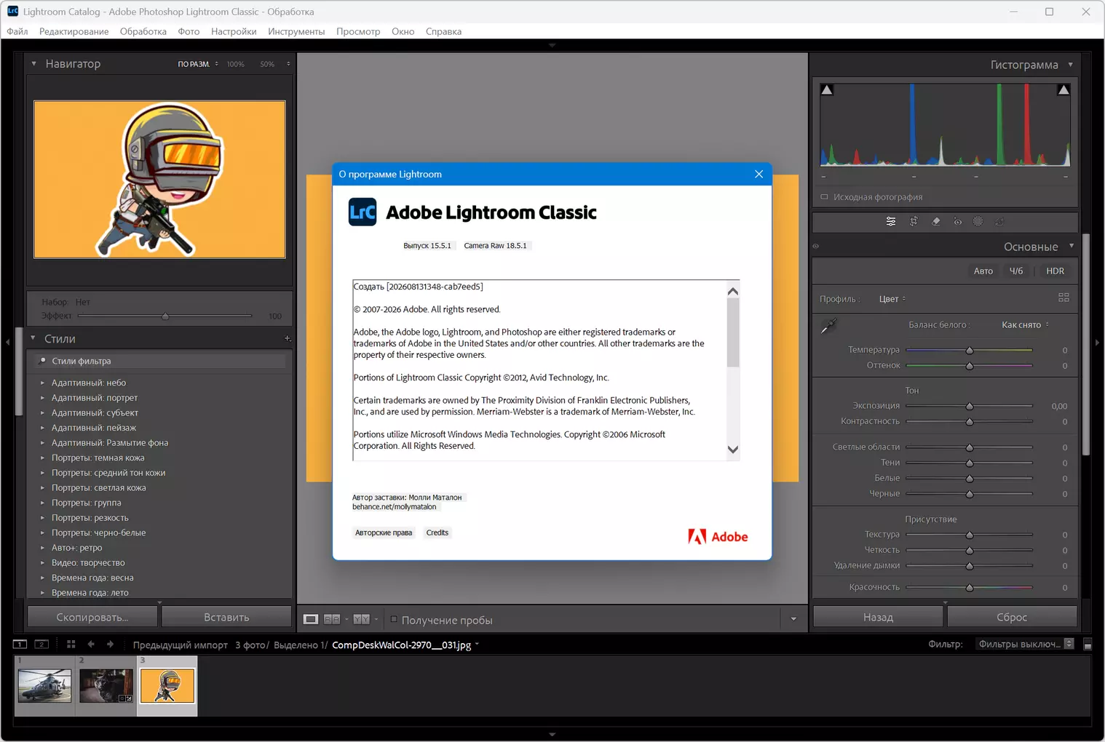The height and width of the screenshot is (742, 1105).
Task: Open the Файл menu
Action: click(x=17, y=31)
